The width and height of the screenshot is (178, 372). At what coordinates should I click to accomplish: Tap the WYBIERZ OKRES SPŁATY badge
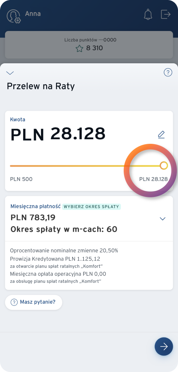[91, 207]
